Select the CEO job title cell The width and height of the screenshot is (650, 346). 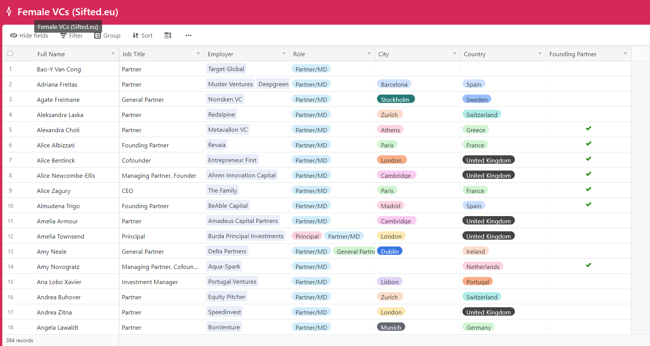(x=161, y=190)
